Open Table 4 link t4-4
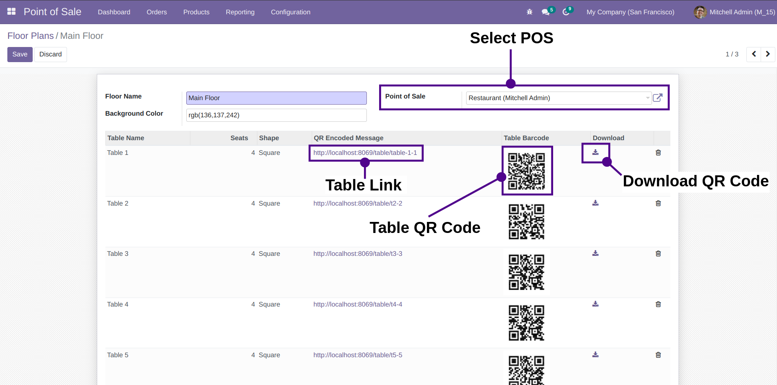The image size is (777, 385). 358,304
